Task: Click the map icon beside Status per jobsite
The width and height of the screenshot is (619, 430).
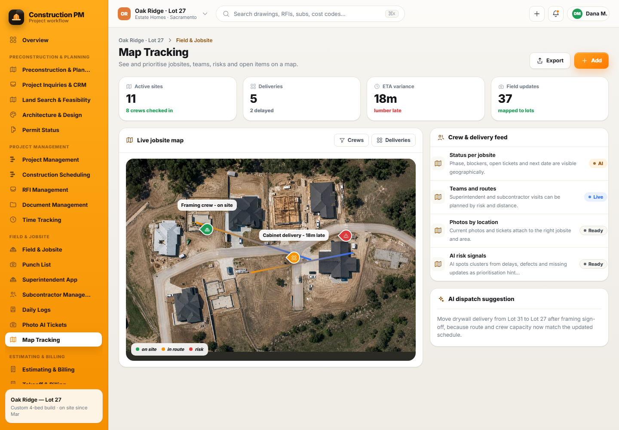Action: click(438, 163)
